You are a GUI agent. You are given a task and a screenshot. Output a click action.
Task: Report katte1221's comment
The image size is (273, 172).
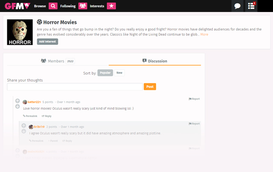tap(194, 99)
